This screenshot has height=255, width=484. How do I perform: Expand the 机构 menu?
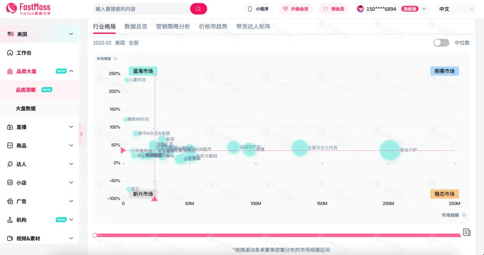tap(71, 220)
